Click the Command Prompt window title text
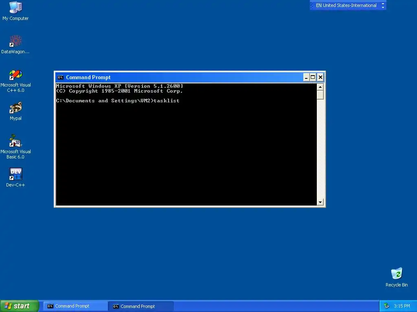 88,78
